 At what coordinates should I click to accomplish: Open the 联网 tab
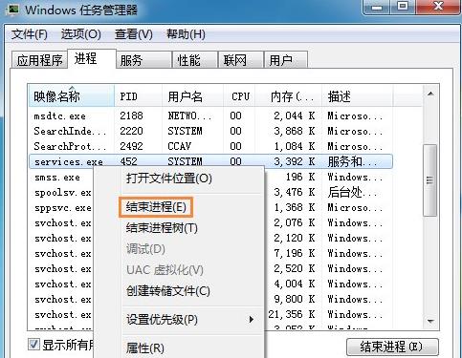[x=241, y=60]
